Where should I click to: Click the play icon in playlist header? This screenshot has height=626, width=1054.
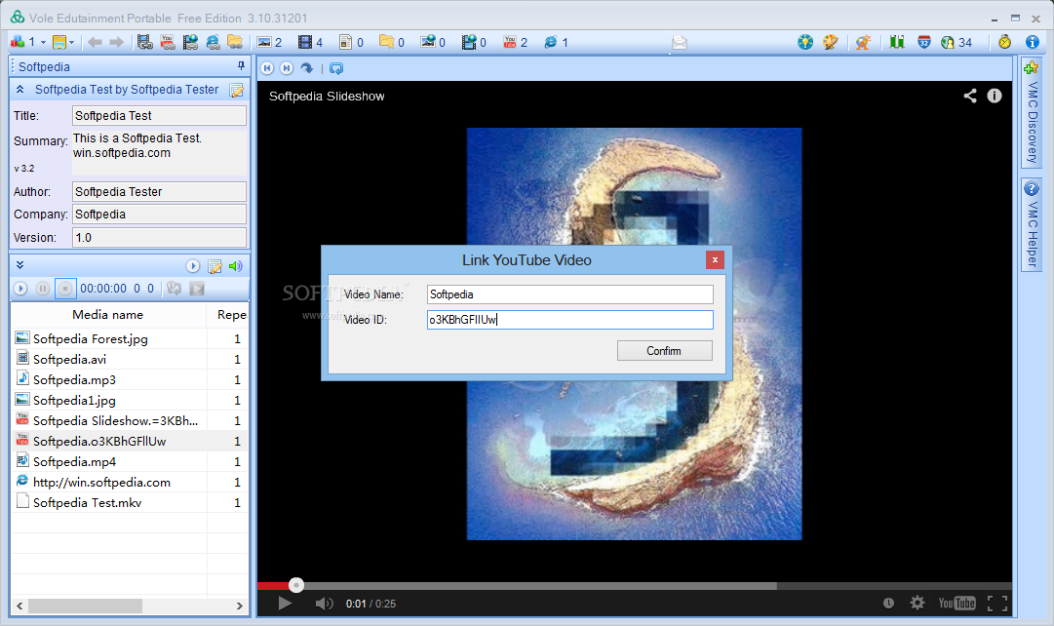pyautogui.click(x=193, y=266)
